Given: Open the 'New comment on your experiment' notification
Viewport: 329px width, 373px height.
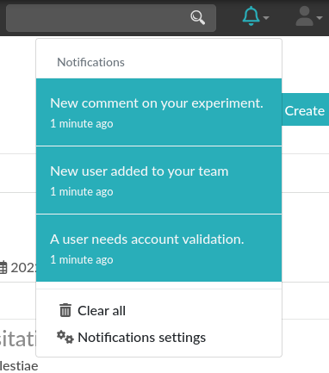Looking at the screenshot, I should pos(158,112).
